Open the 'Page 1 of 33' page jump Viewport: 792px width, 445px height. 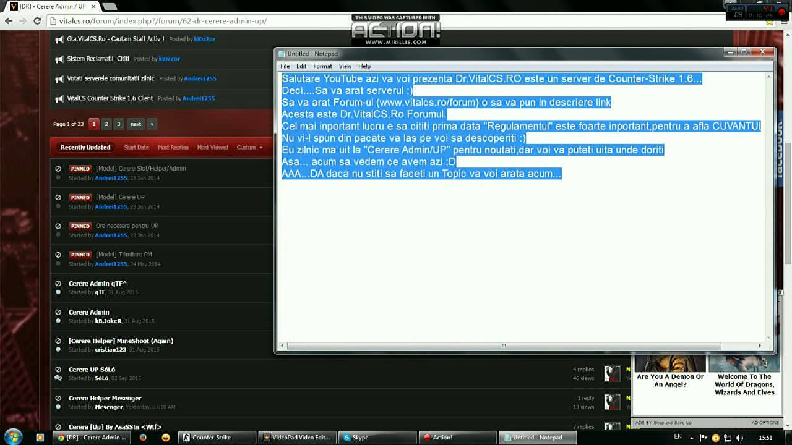click(x=68, y=124)
